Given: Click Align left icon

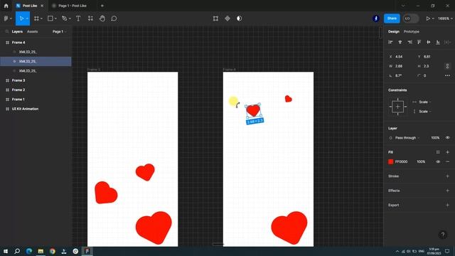Looking at the screenshot, I should pyautogui.click(x=390, y=42).
